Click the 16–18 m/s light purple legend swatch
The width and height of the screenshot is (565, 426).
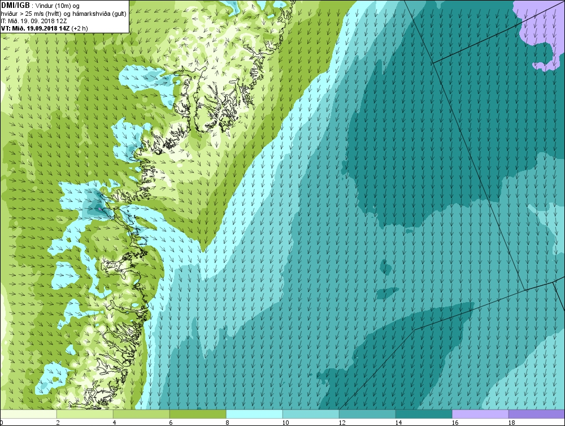click(x=480, y=414)
